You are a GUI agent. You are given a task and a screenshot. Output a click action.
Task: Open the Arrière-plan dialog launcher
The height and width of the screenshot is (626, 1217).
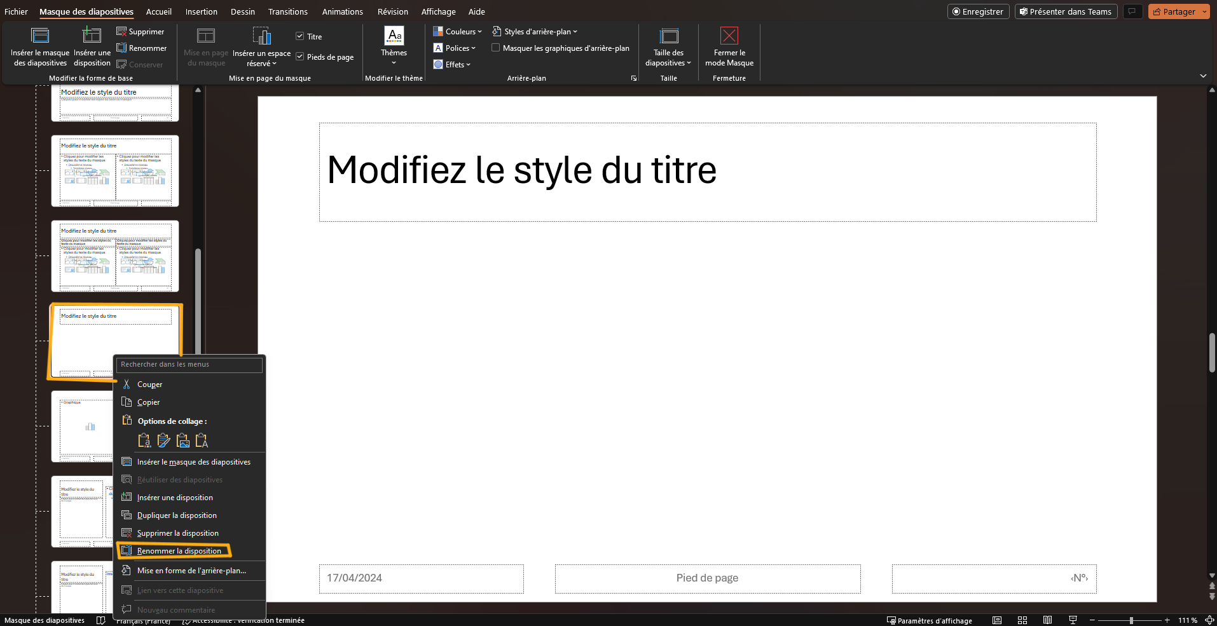pyautogui.click(x=633, y=78)
